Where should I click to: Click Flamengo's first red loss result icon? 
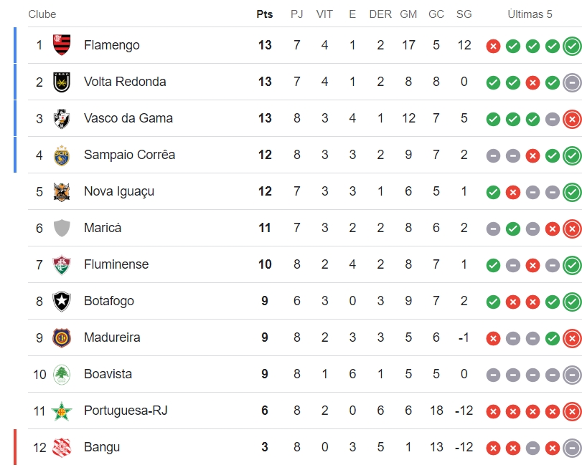[493, 47]
